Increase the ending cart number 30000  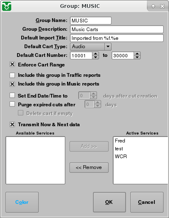tap(137, 54)
